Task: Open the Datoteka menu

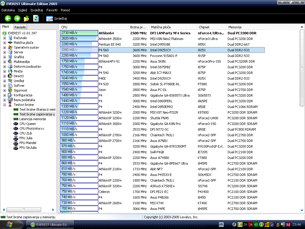Action: (x=8, y=10)
